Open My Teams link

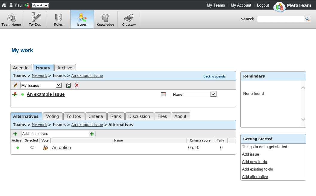(x=216, y=5)
